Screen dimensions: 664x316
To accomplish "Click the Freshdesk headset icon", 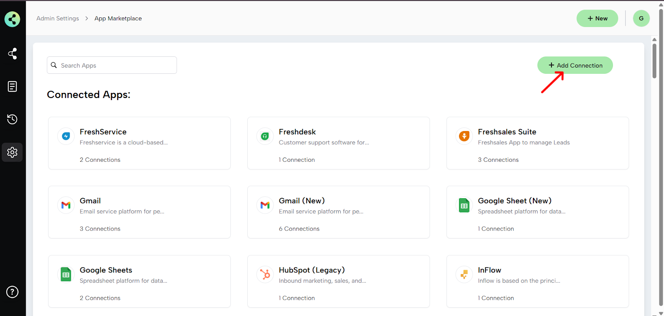I will click(x=265, y=136).
